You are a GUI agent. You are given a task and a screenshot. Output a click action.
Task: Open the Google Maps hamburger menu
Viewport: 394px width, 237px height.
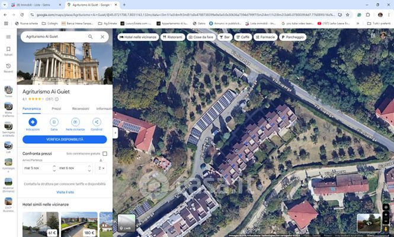[x=8, y=37]
